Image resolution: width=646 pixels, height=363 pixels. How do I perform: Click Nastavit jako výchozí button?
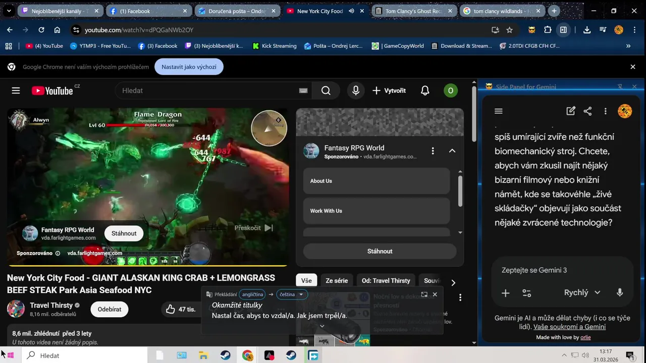(189, 67)
